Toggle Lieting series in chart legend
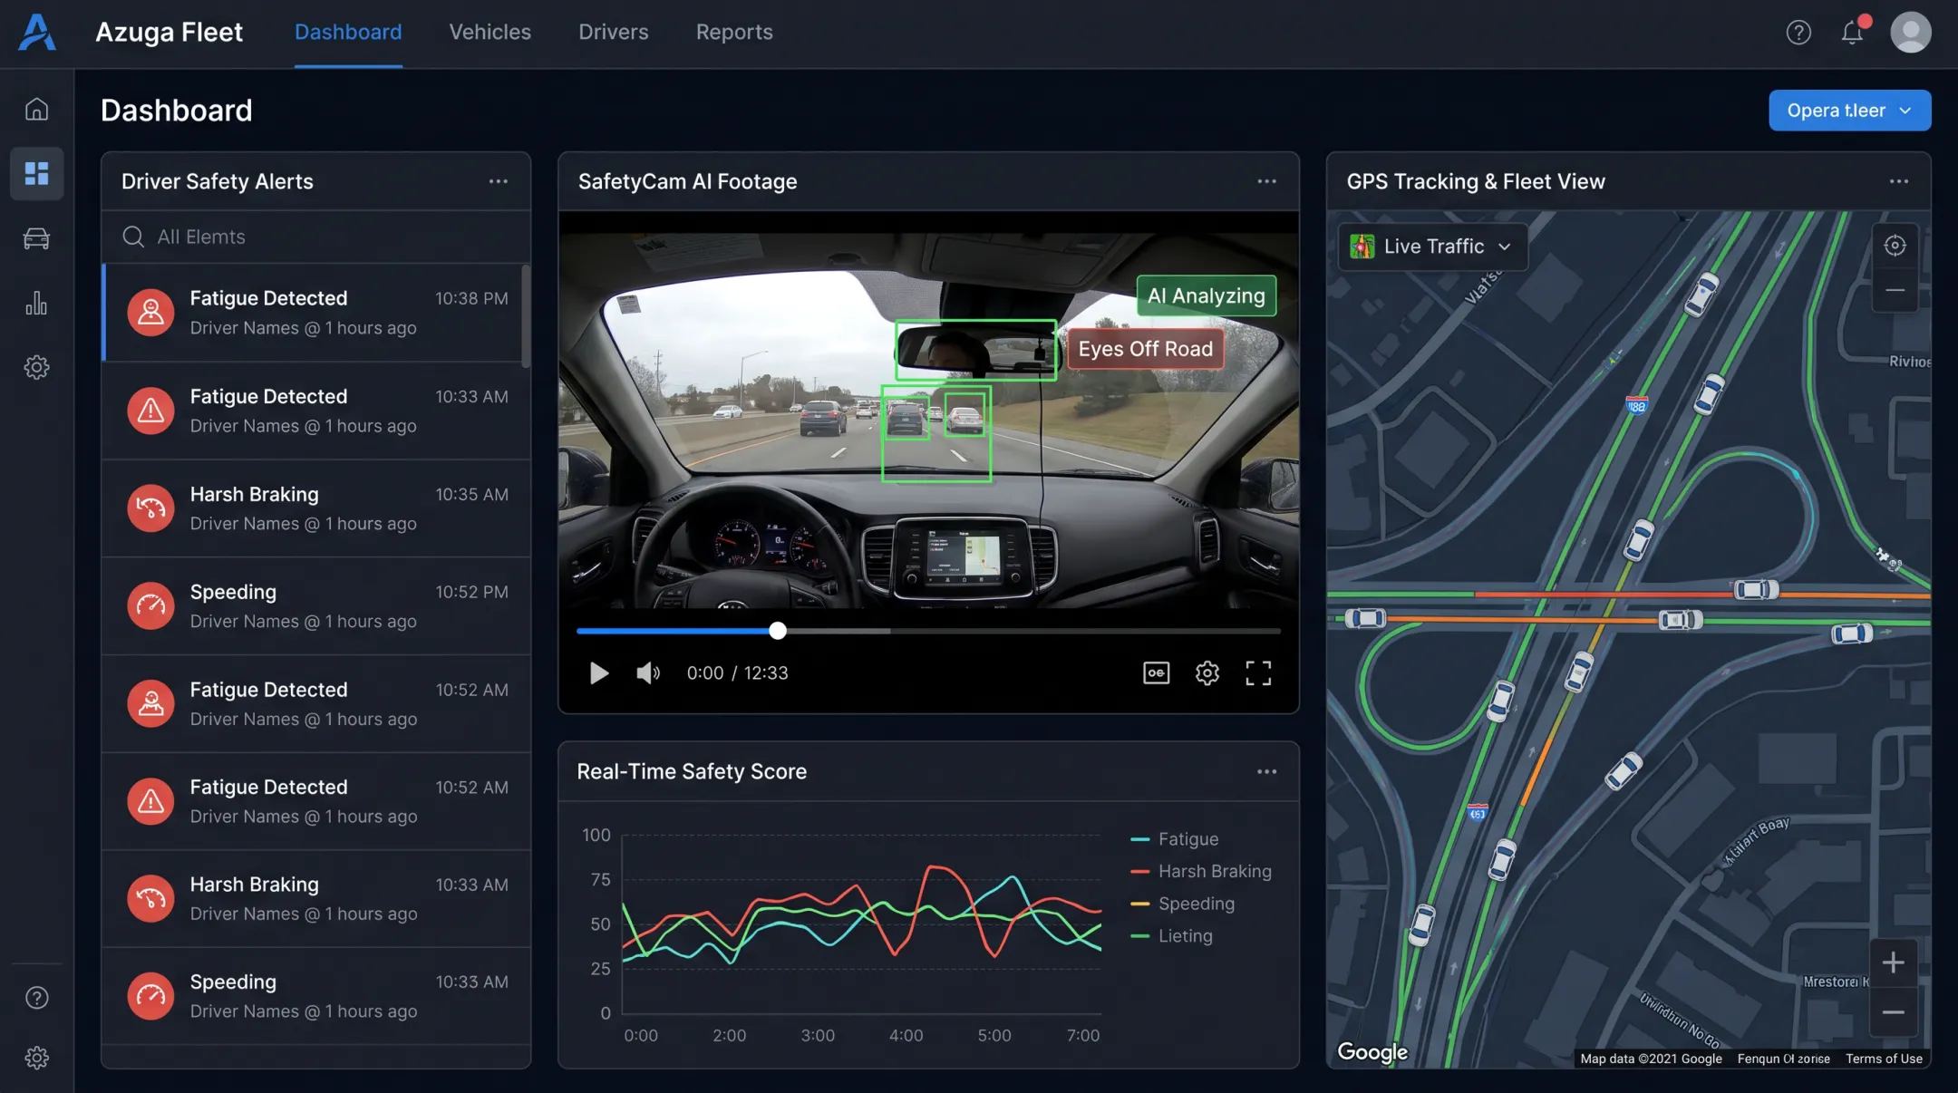Viewport: 1958px width, 1093px height. point(1171,936)
